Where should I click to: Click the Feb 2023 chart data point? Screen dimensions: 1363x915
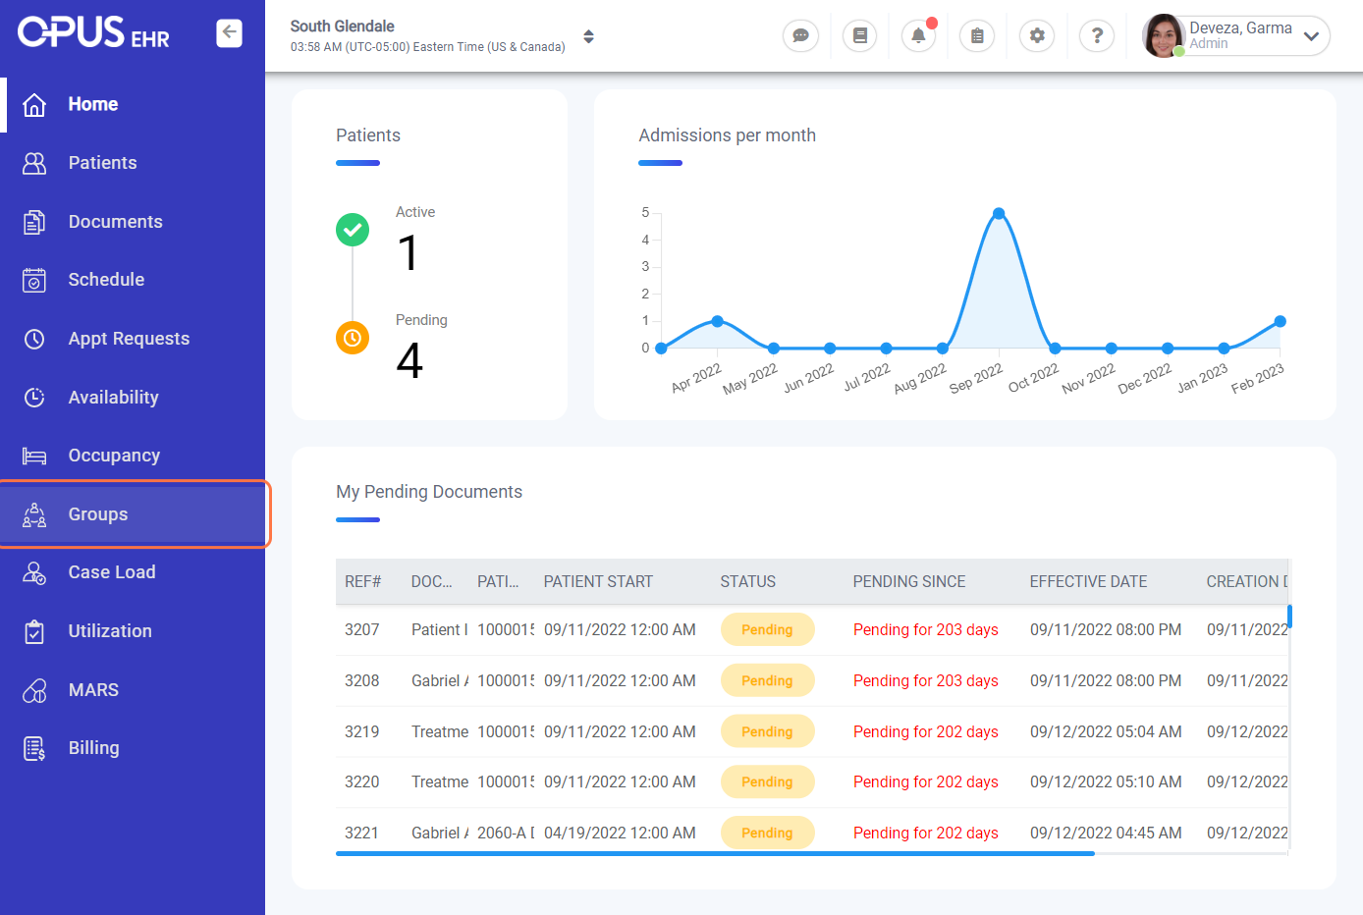[1281, 321]
